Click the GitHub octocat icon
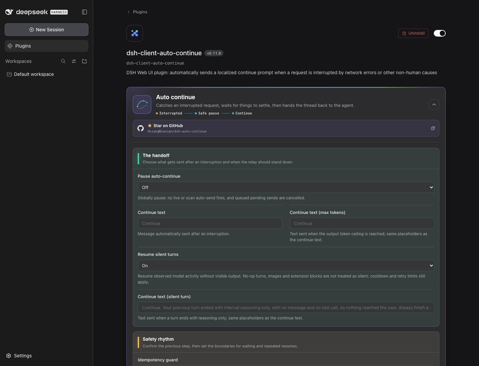Viewport: 479px width, 366px height. (141, 128)
